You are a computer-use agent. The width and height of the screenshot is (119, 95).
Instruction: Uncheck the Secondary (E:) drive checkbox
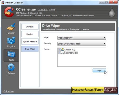[59, 52]
